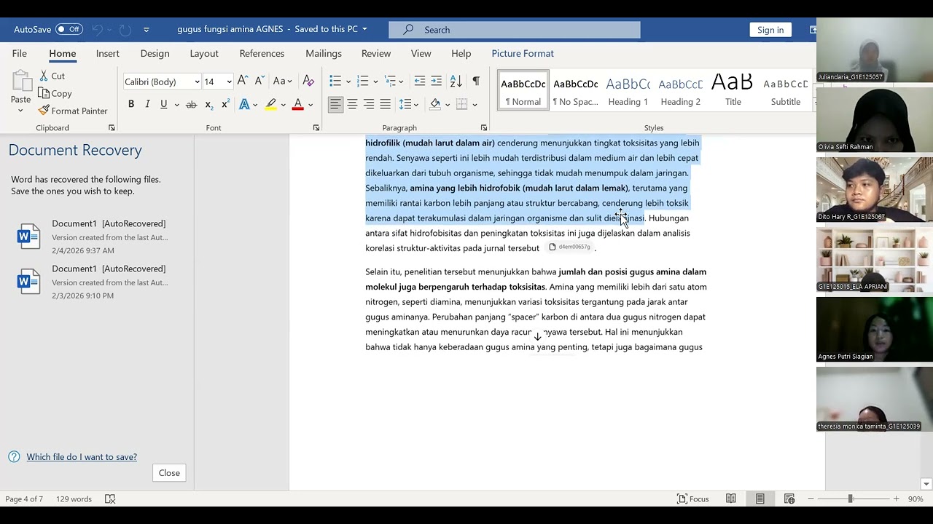Viewport: 933px width, 524px height.
Task: Decrease font size with shrink icon
Action: tap(259, 81)
